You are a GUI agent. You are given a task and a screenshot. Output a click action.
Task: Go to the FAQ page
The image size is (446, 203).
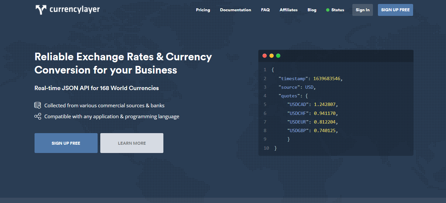[265, 10]
